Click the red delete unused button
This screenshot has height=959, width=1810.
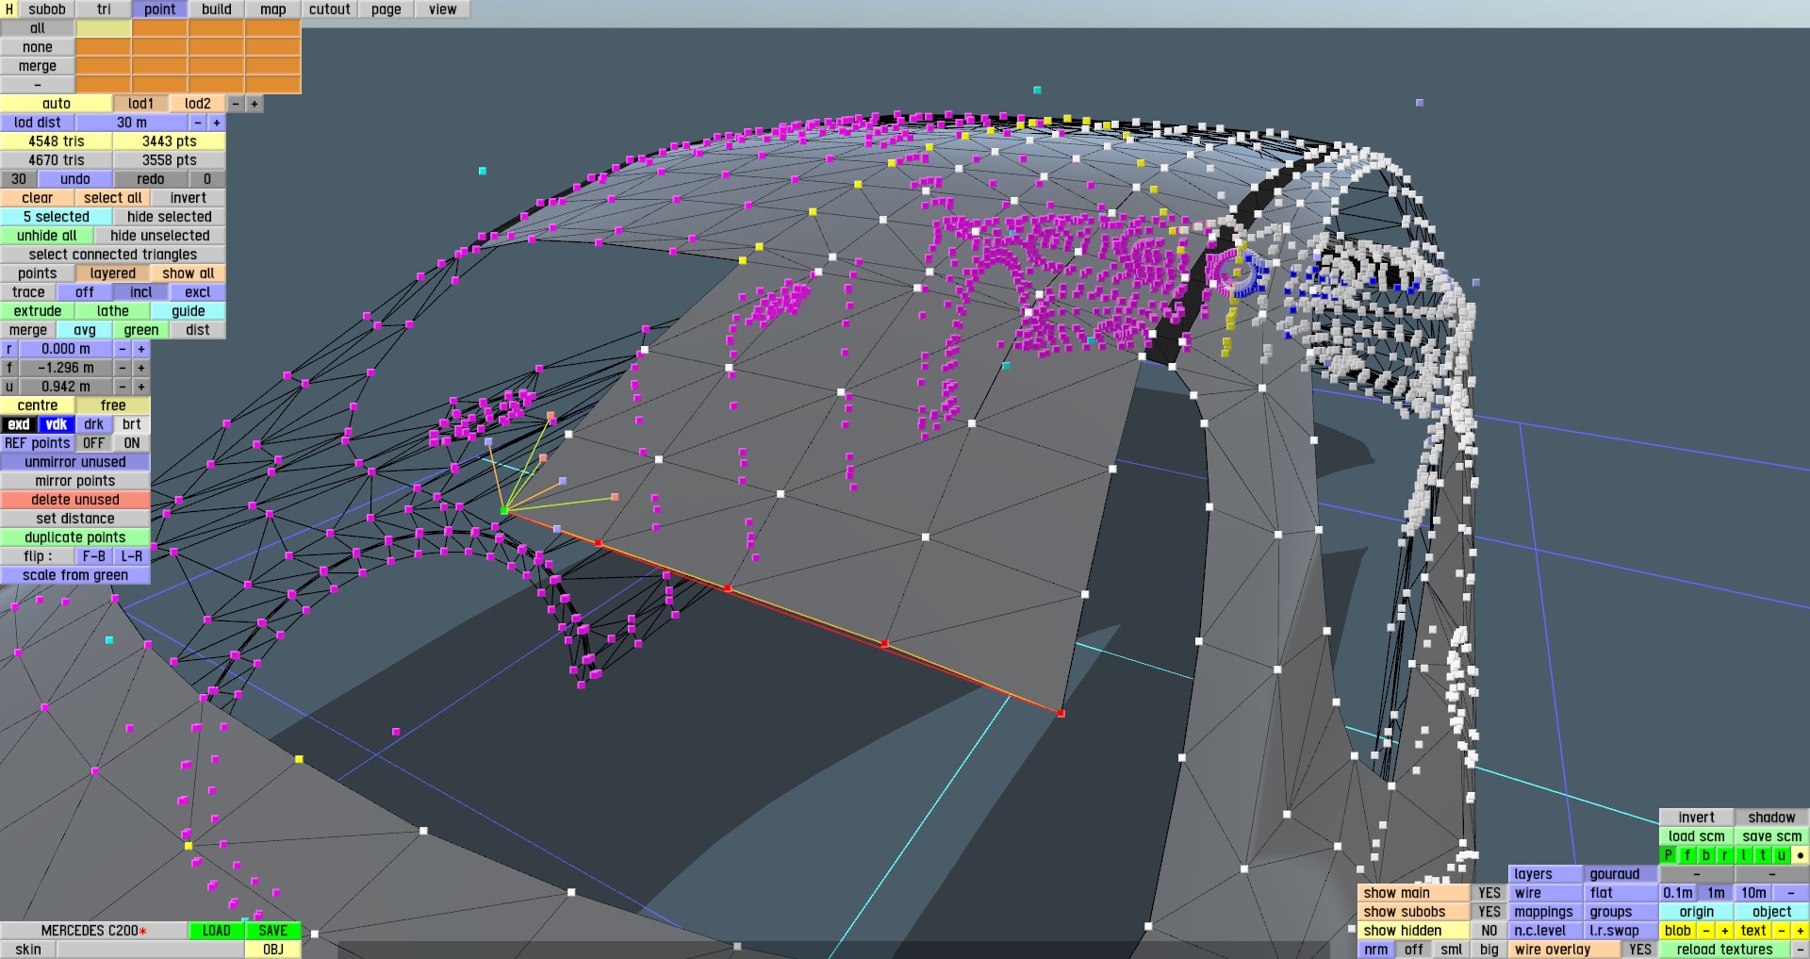pyautogui.click(x=75, y=500)
